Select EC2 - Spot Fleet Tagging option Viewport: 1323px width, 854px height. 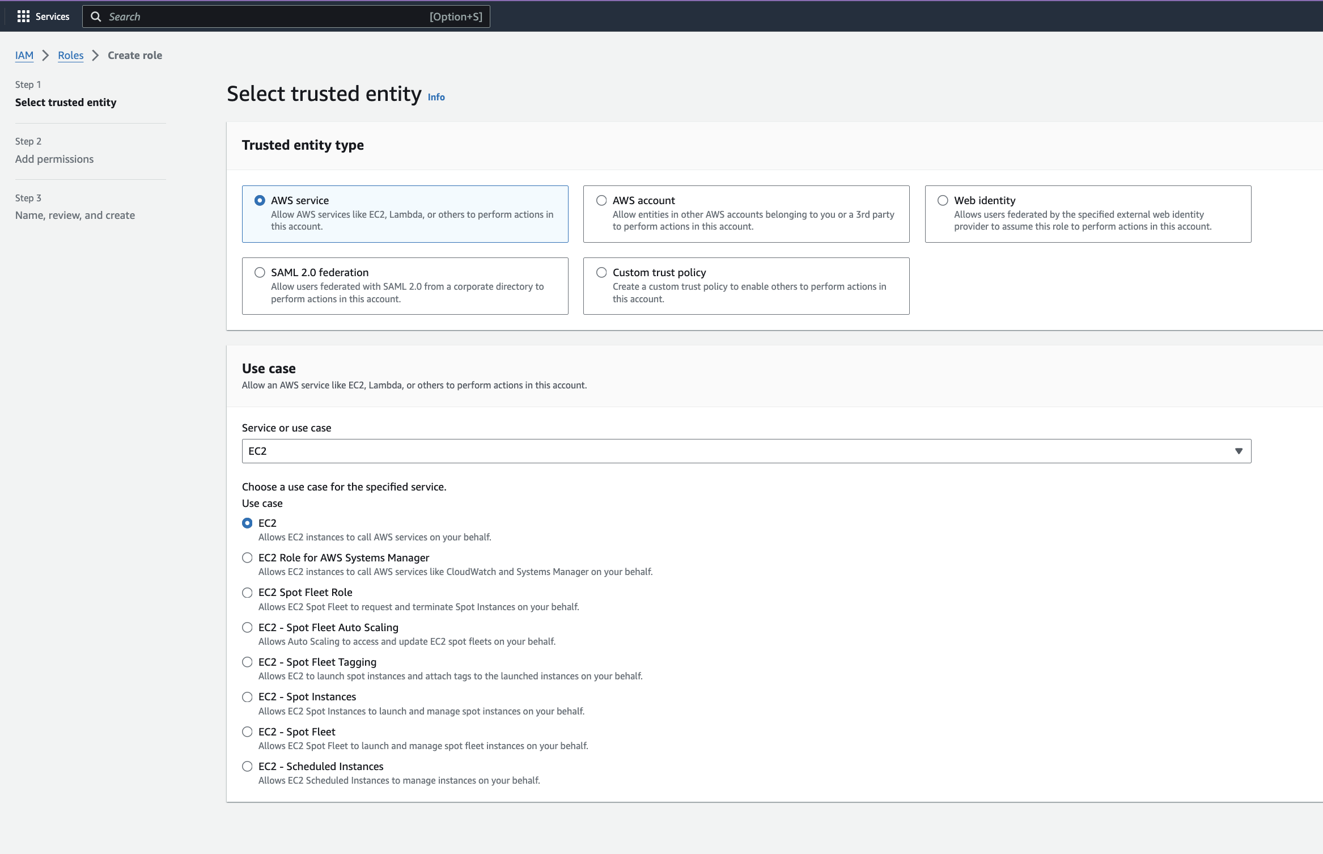click(x=247, y=662)
